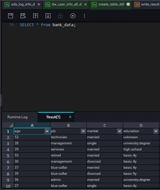Click the bank_data table name in query
This screenshot has height=190, width=160.
[x=63, y=25]
